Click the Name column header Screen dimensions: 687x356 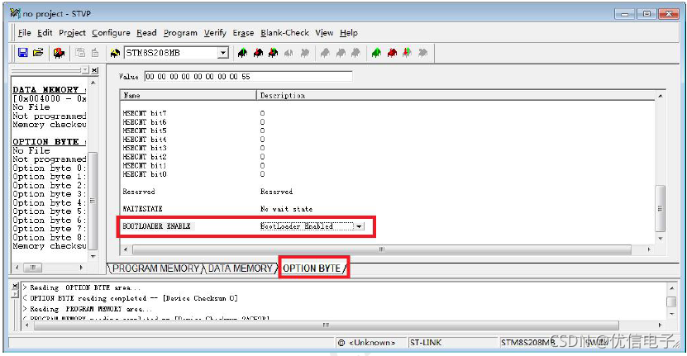188,95
